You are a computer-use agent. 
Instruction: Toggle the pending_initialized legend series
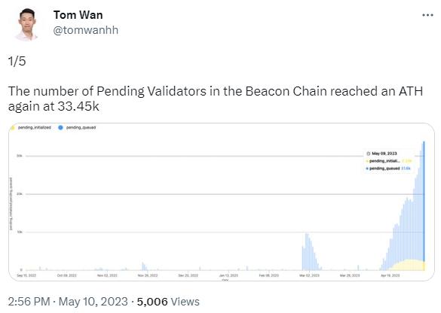tap(31, 127)
